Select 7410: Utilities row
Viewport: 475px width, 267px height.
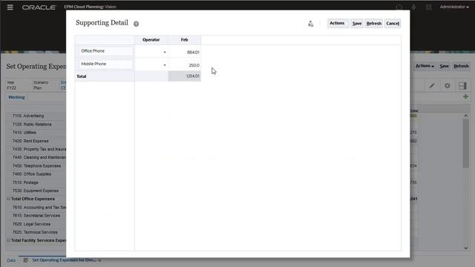click(x=24, y=132)
